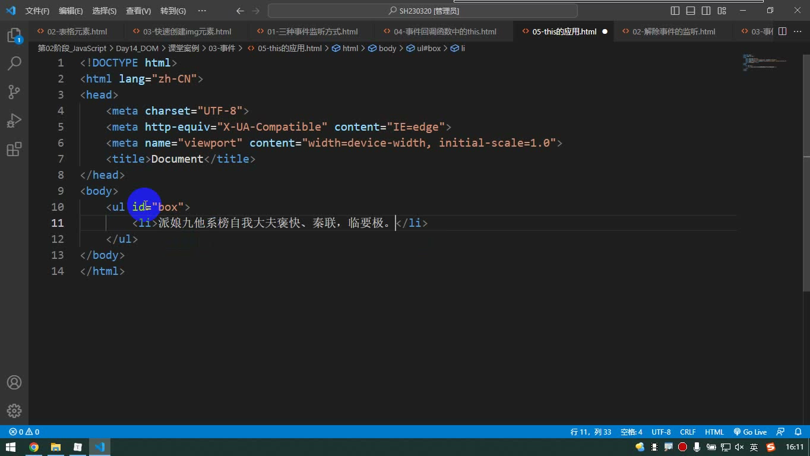This screenshot has width=810, height=456.
Task: Switch to 01-三种事件监听方式.html tab
Action: click(x=312, y=31)
